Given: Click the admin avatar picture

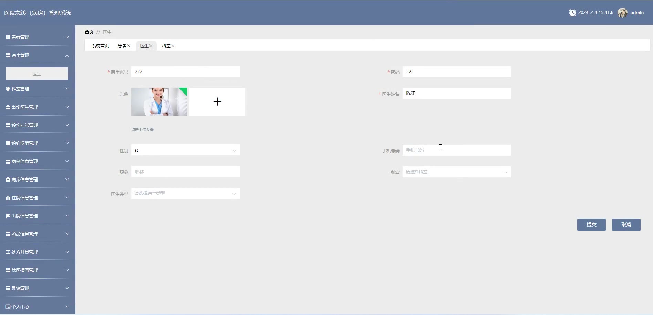Looking at the screenshot, I should click(622, 13).
